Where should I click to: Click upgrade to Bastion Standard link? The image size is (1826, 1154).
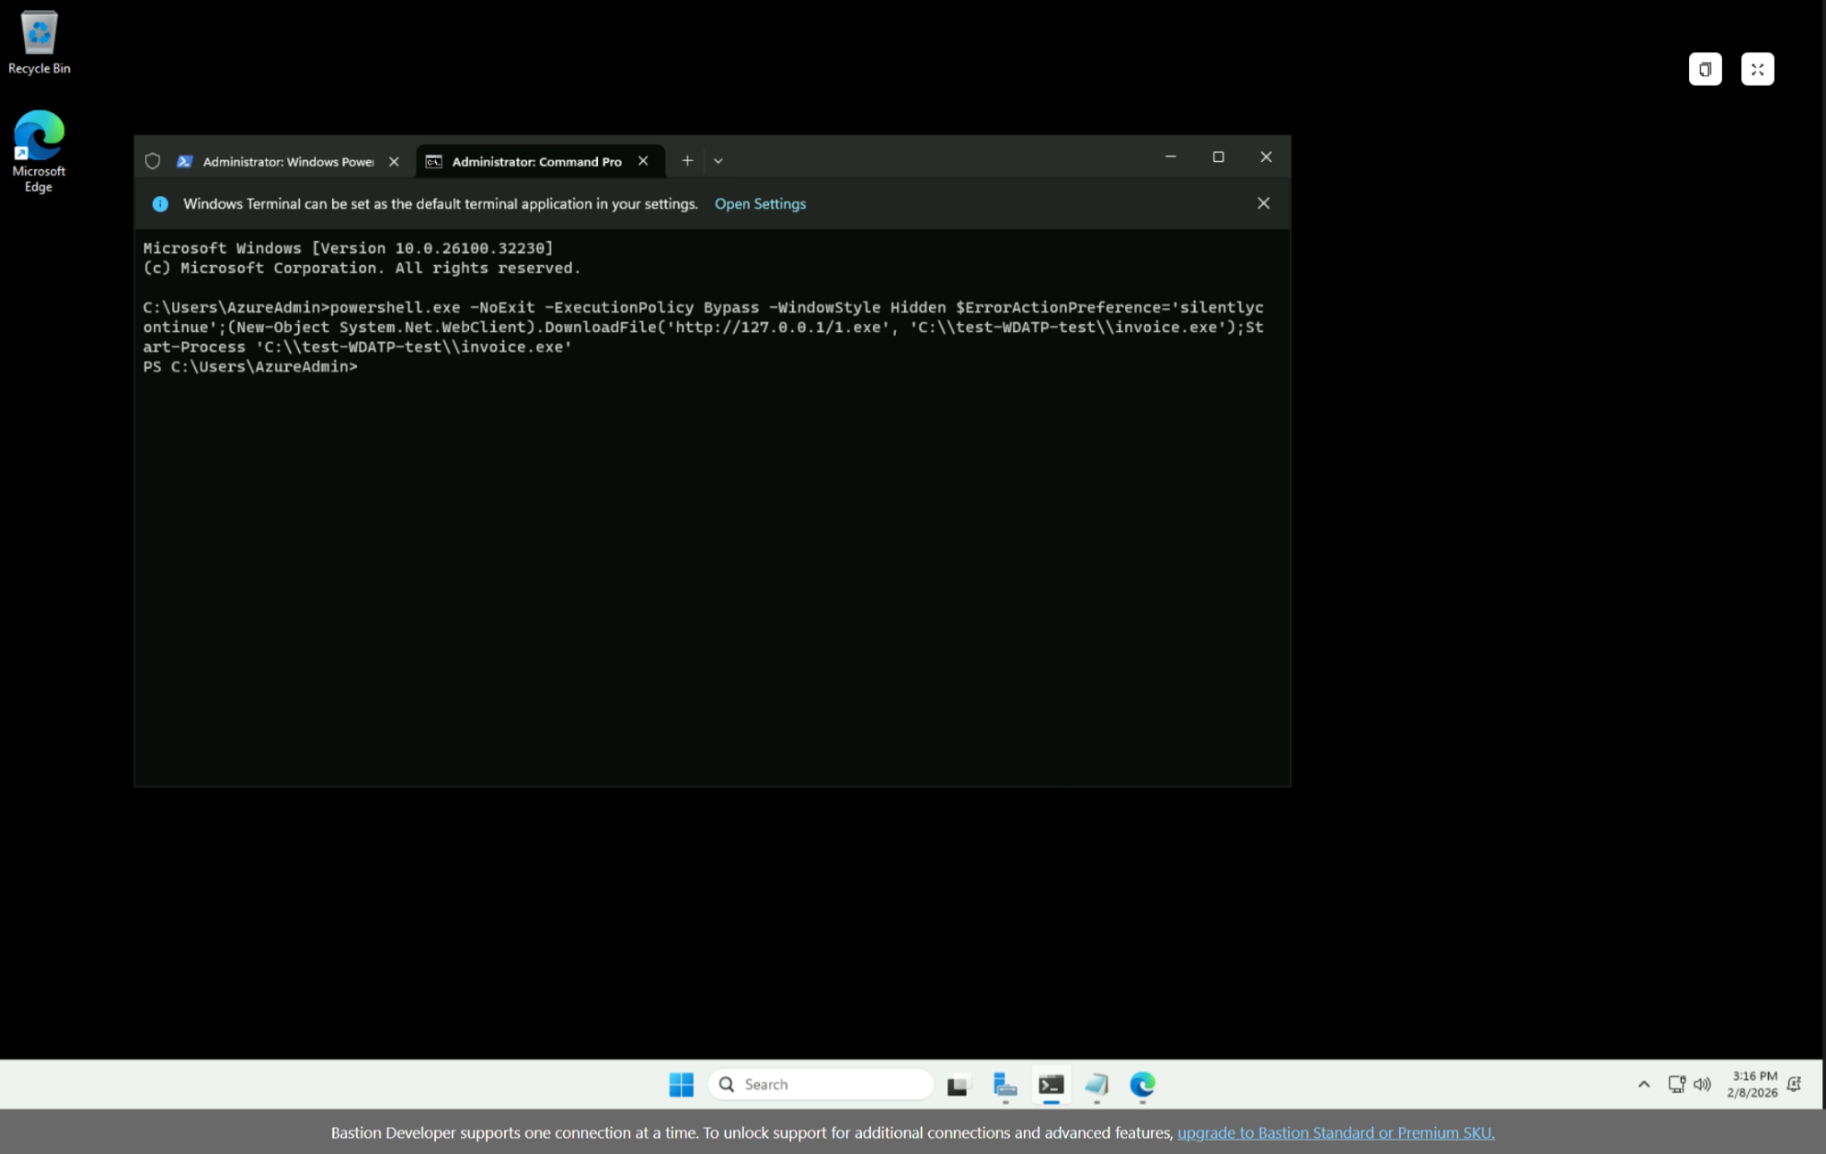[x=1335, y=1133]
